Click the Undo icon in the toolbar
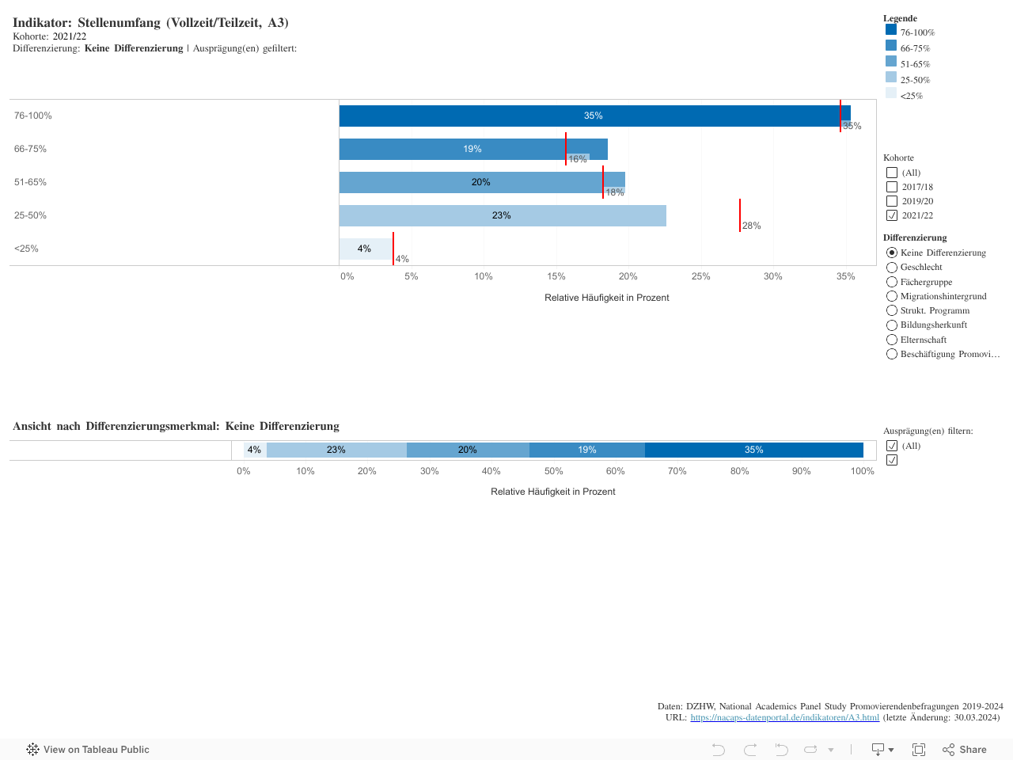The image size is (1013, 760). pos(719,750)
